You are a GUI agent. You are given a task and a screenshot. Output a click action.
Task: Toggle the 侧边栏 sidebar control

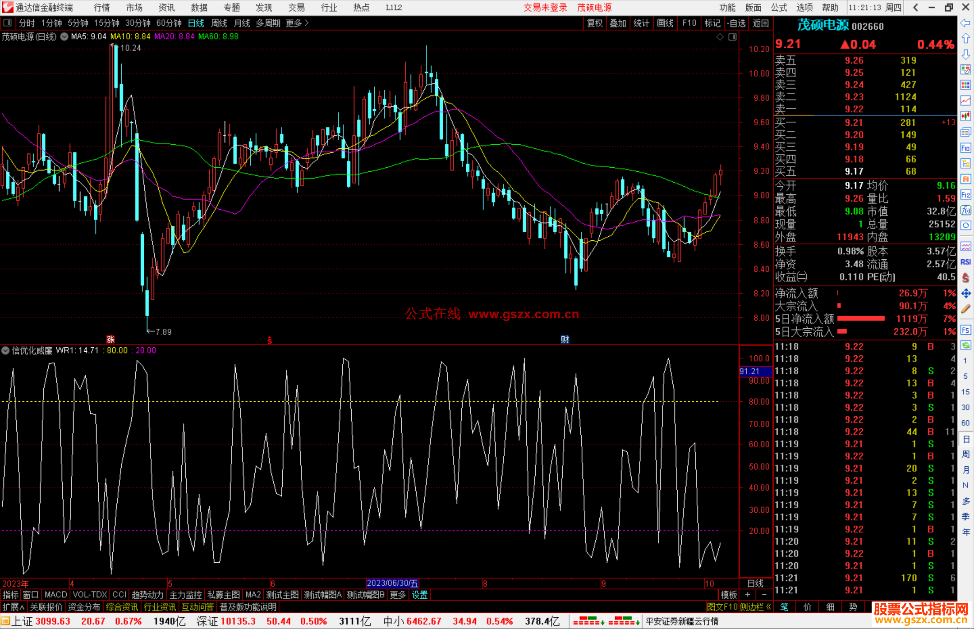755,607
